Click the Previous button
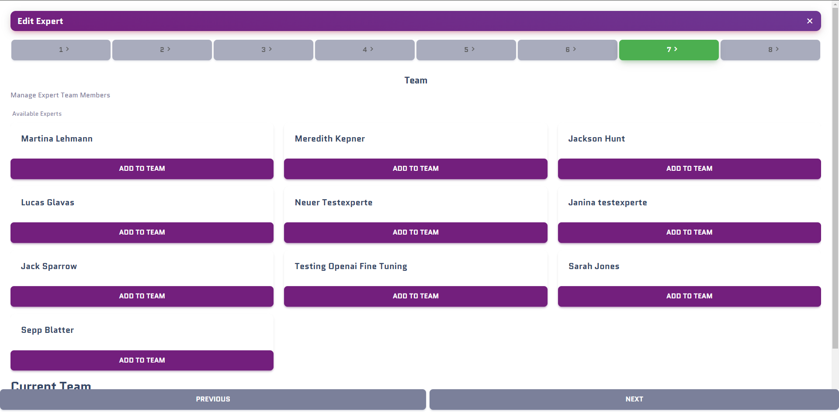This screenshot has width=839, height=415. [x=213, y=399]
